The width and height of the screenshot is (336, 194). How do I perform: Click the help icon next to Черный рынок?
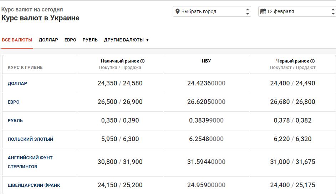click(312, 61)
